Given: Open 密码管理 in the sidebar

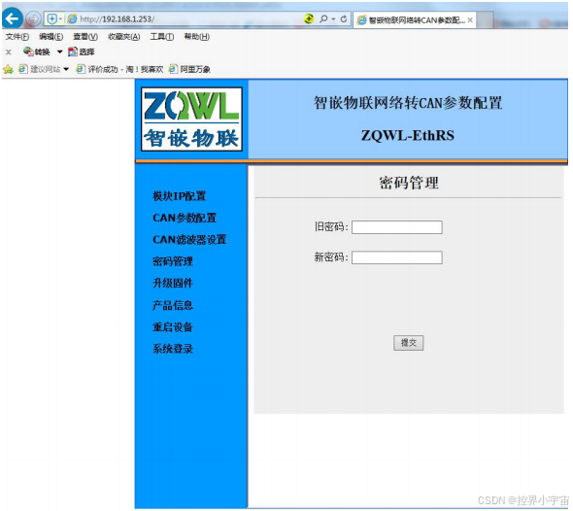Looking at the screenshot, I should (173, 261).
